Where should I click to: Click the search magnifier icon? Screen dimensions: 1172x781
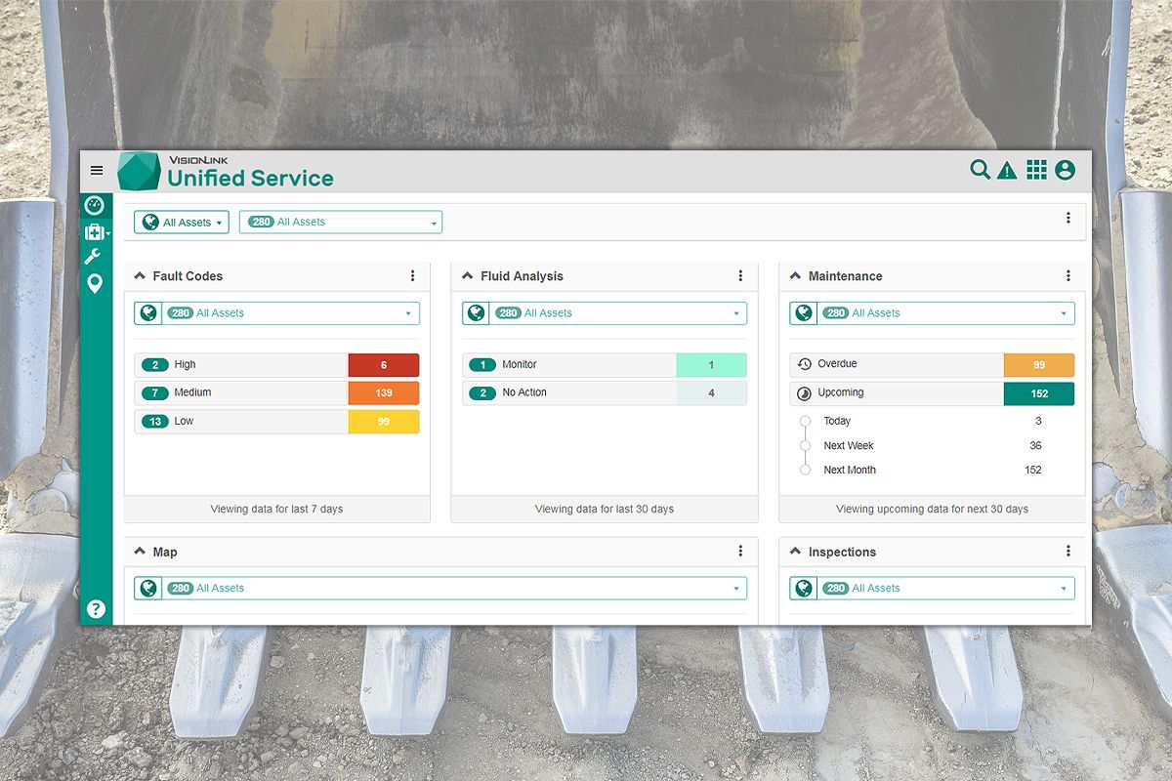click(980, 170)
